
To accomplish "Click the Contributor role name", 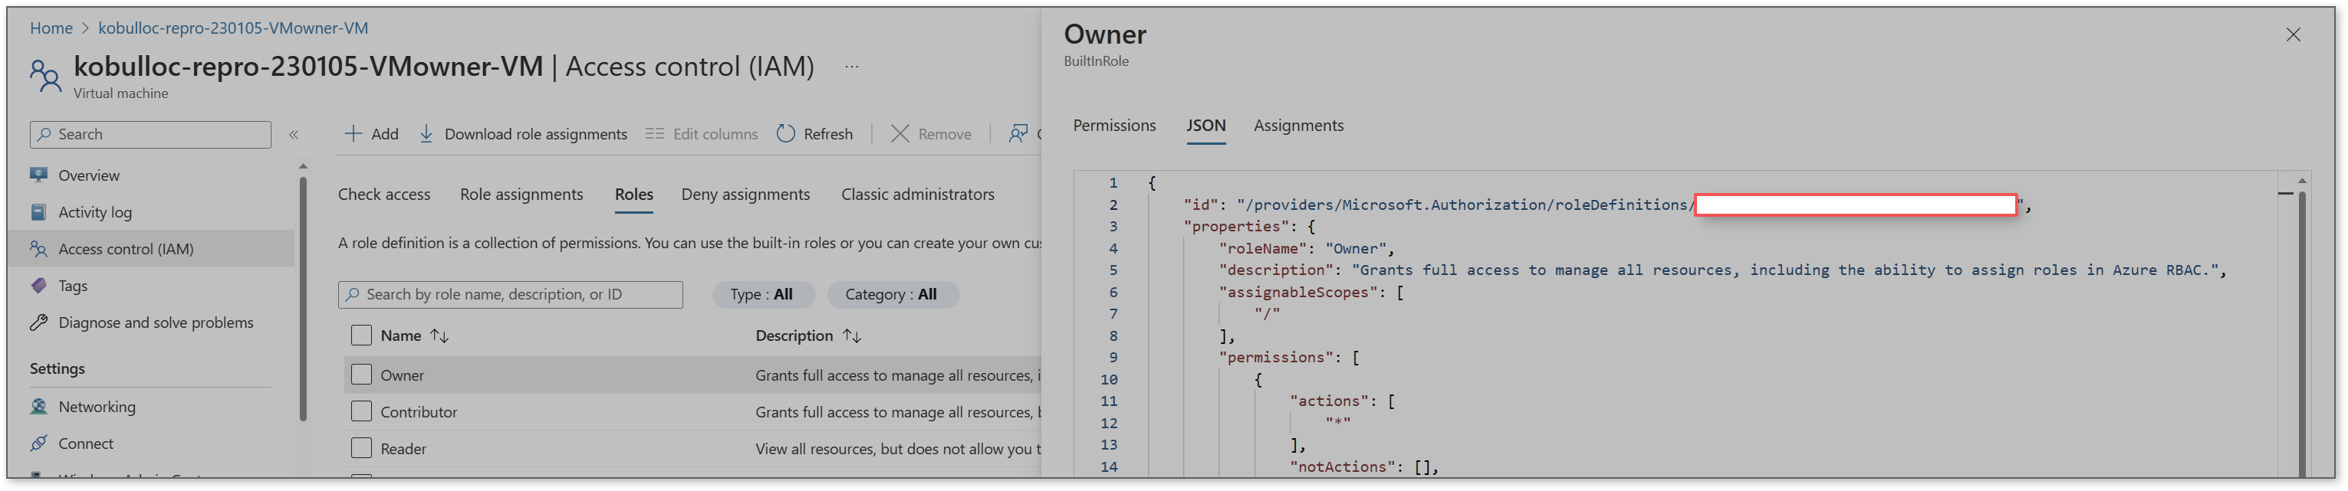I will pos(419,413).
